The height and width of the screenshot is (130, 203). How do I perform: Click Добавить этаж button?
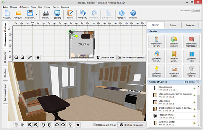(105, 58)
